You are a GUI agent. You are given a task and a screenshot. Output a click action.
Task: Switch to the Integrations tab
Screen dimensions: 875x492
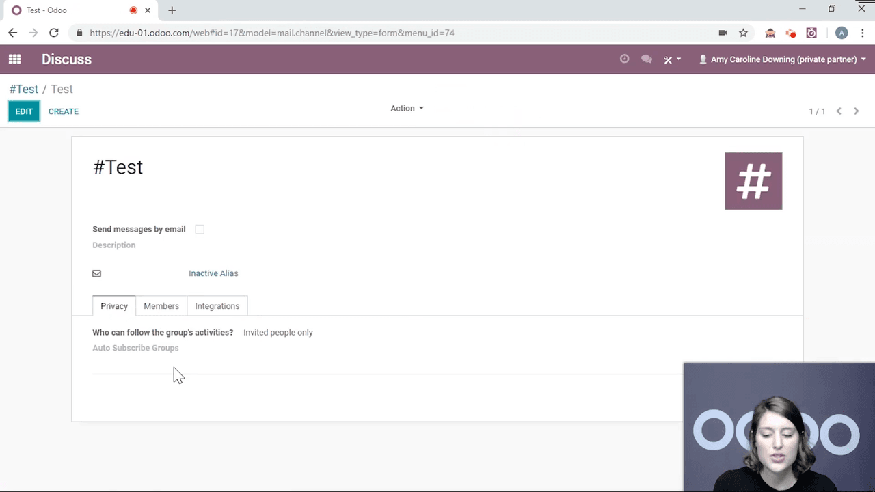(217, 306)
